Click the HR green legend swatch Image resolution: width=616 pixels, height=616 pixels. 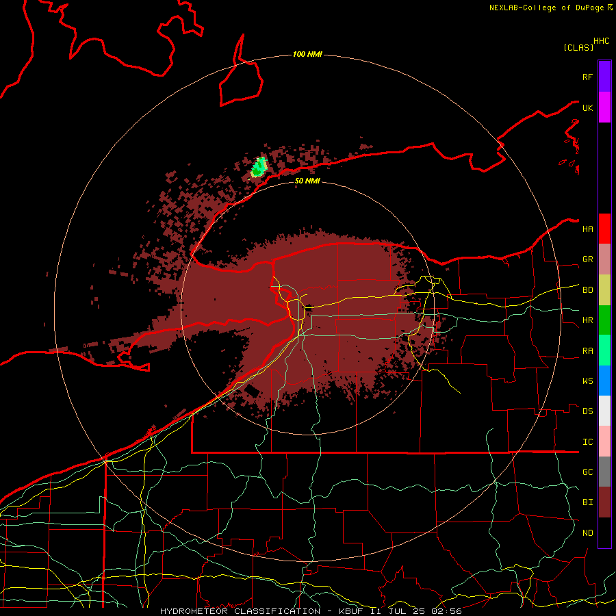[604, 320]
